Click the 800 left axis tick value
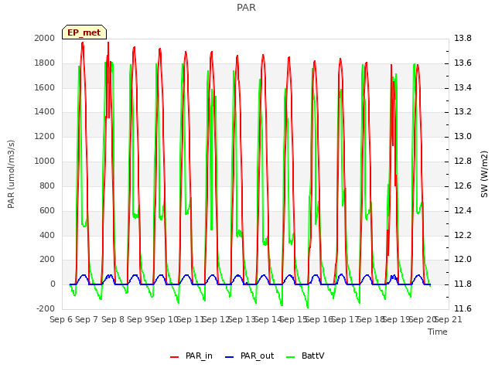This screenshot has width=495, height=371. point(47,185)
